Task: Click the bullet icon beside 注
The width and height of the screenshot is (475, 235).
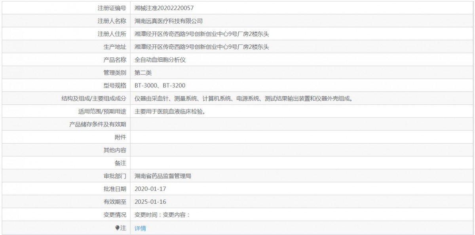Action: [x=117, y=228]
